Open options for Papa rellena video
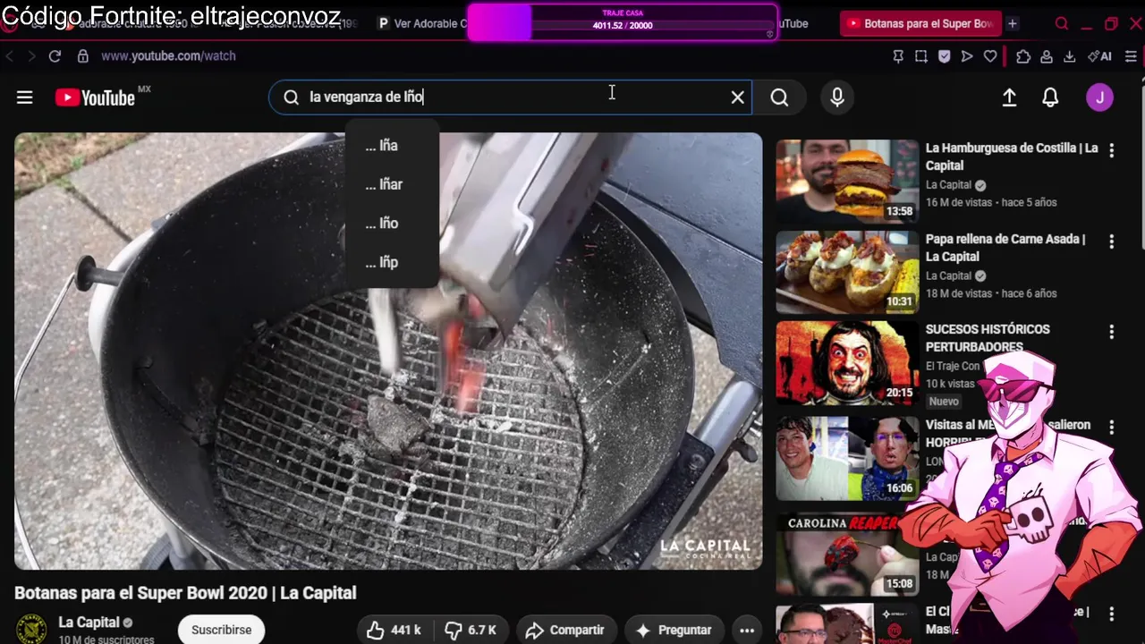 coord(1112,241)
